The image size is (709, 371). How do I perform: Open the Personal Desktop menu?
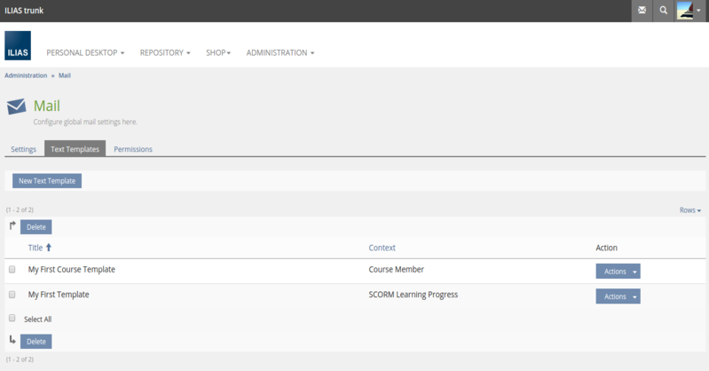click(x=85, y=53)
